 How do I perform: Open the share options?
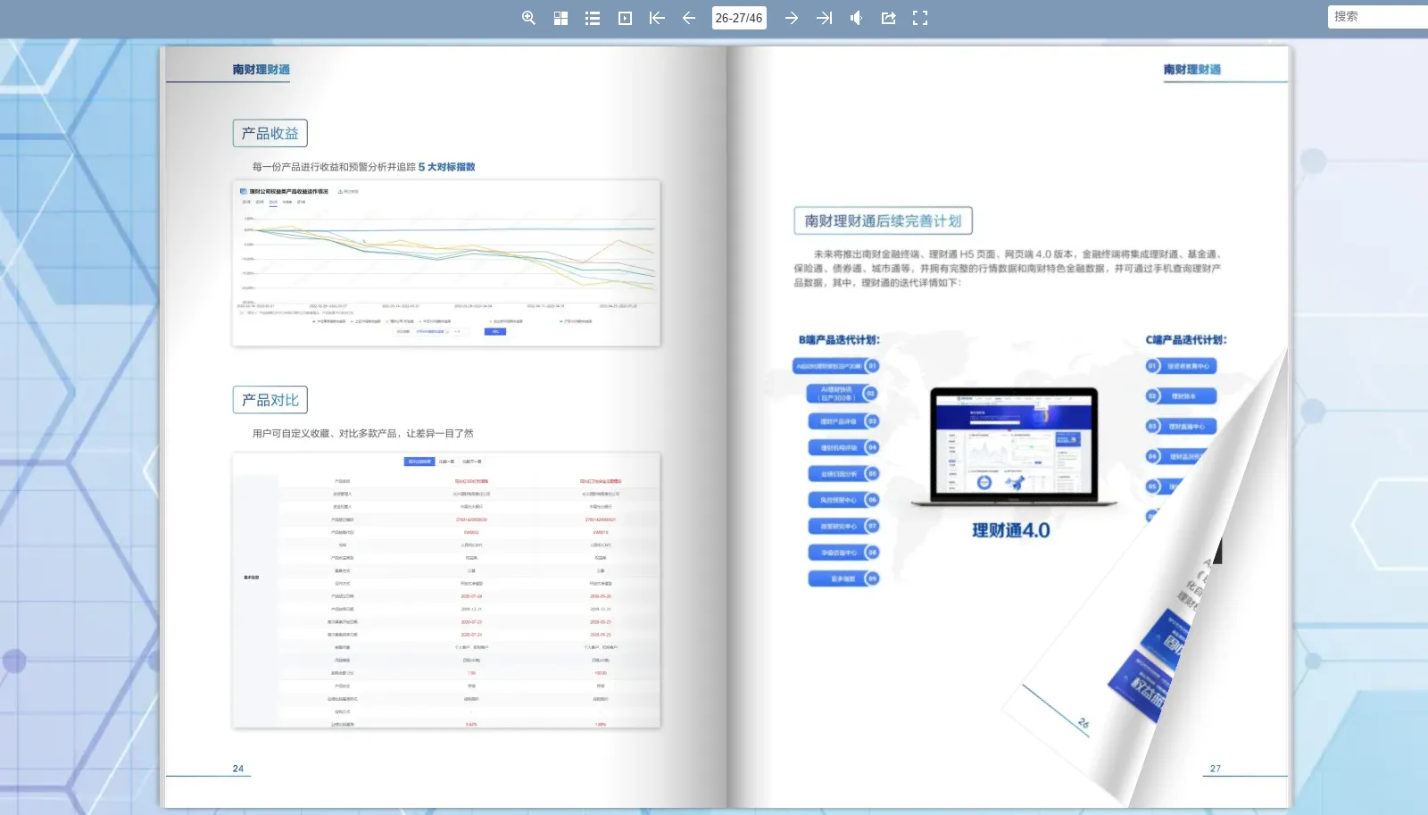click(x=888, y=18)
